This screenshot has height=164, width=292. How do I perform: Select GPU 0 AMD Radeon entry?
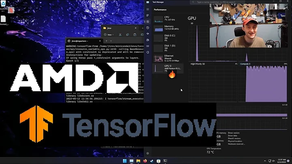(168, 68)
